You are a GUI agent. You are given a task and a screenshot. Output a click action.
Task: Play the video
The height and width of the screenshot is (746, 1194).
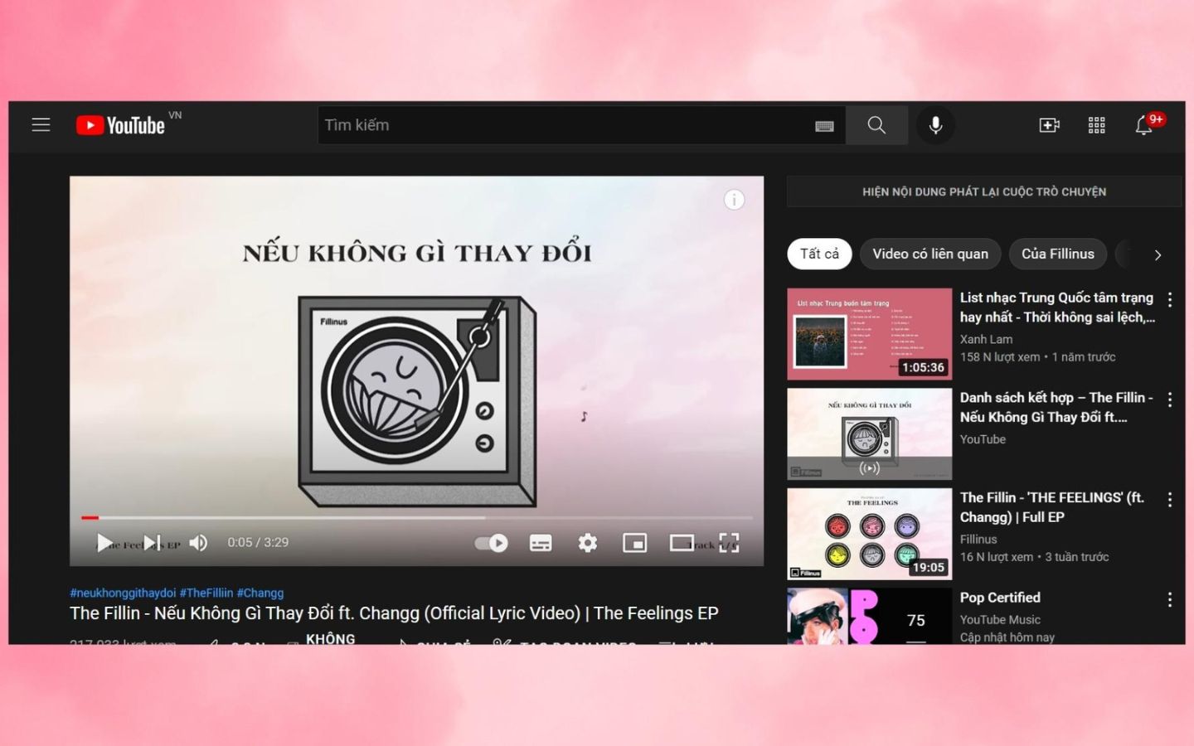tap(104, 543)
